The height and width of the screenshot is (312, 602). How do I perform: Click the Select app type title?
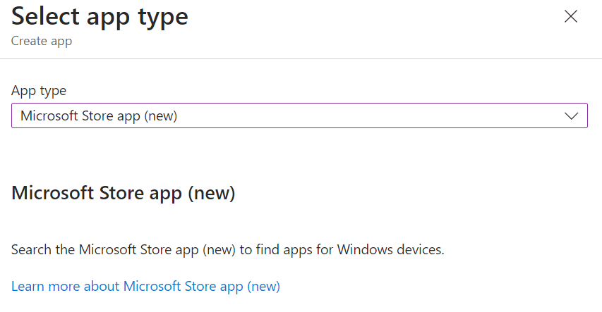[x=100, y=17]
